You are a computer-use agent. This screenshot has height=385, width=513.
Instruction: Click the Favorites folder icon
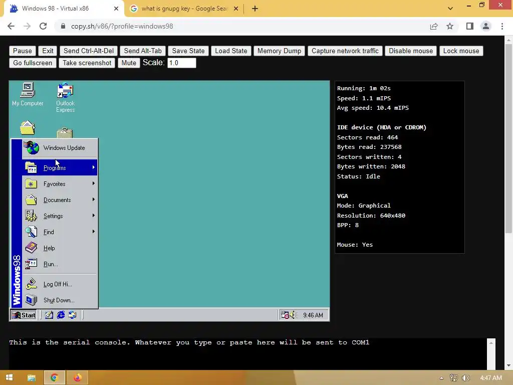point(31,183)
